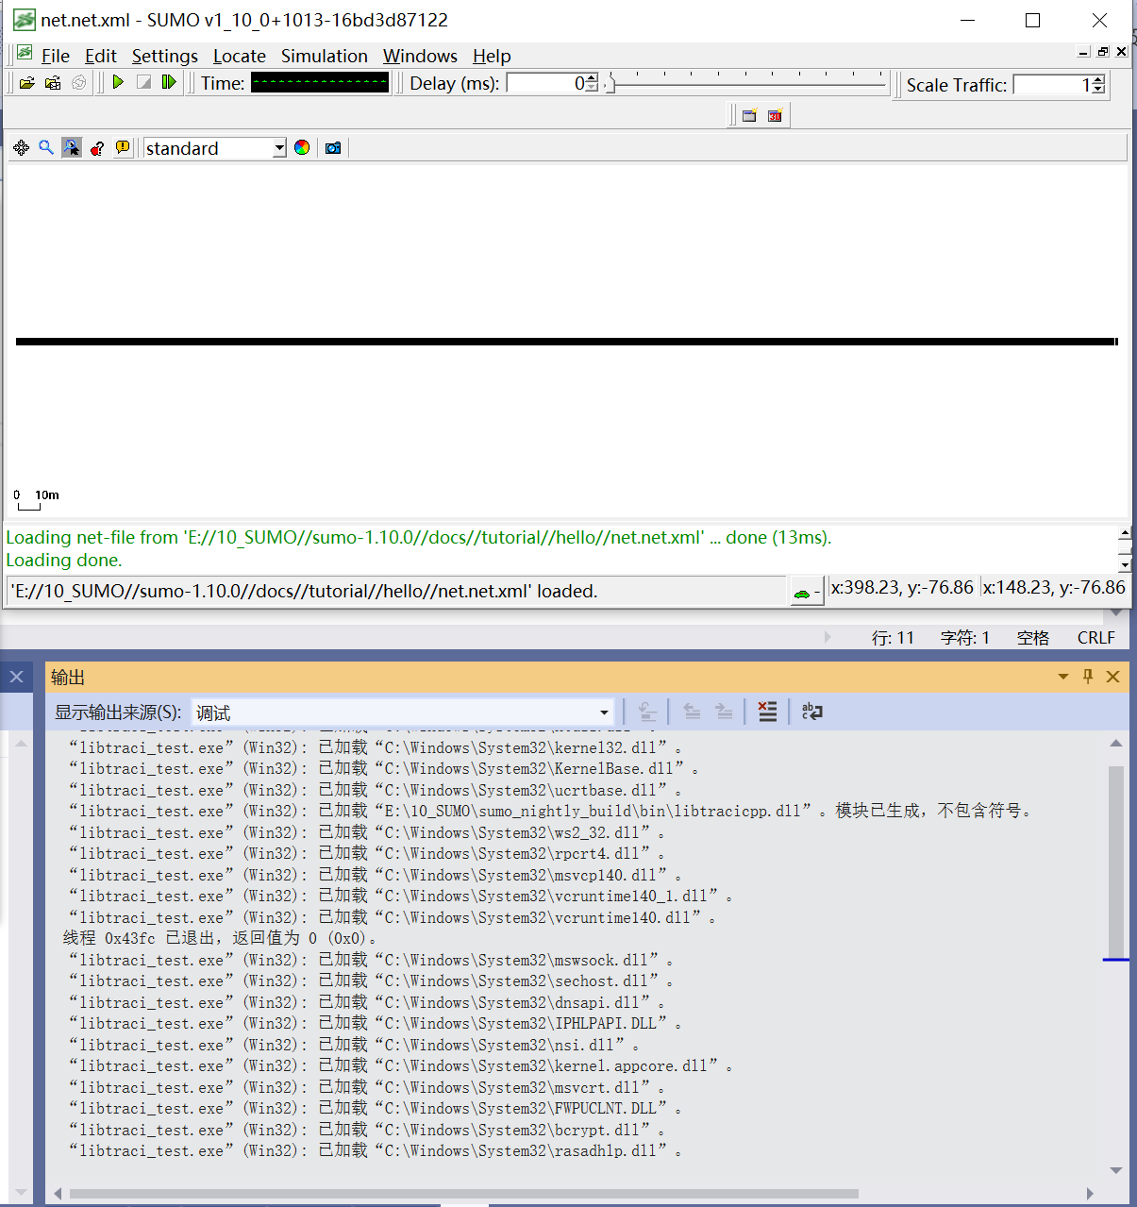Open the 输出 panel options chevron menu
This screenshot has width=1137, height=1207.
click(x=1063, y=677)
